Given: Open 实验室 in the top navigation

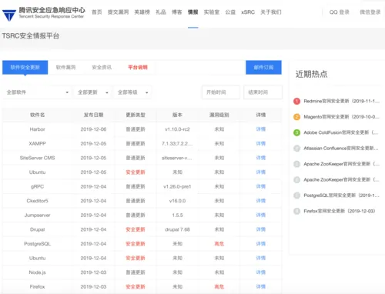Looking at the screenshot, I should tap(212, 12).
